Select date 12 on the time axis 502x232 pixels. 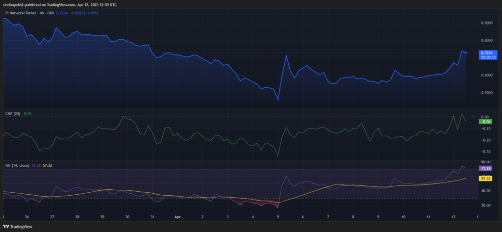click(x=453, y=216)
